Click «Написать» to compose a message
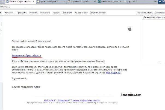 tap(9, 13)
